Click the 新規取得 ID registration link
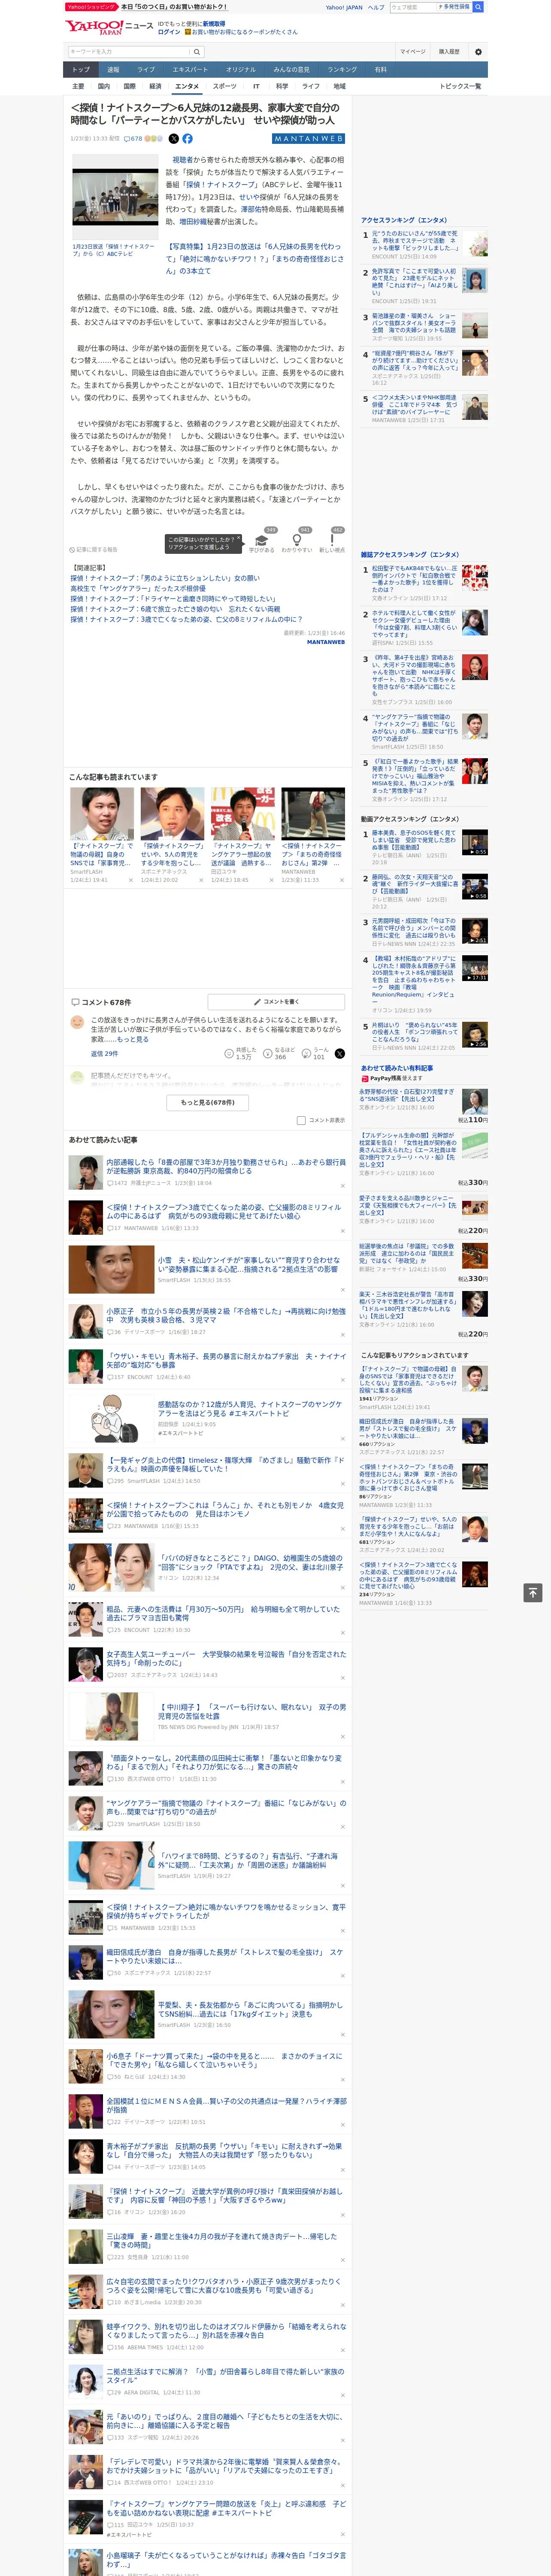551x2576 pixels. pyautogui.click(x=214, y=23)
